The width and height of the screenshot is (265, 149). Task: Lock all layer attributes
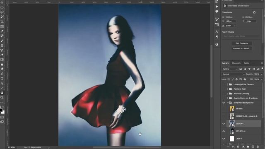(245, 79)
